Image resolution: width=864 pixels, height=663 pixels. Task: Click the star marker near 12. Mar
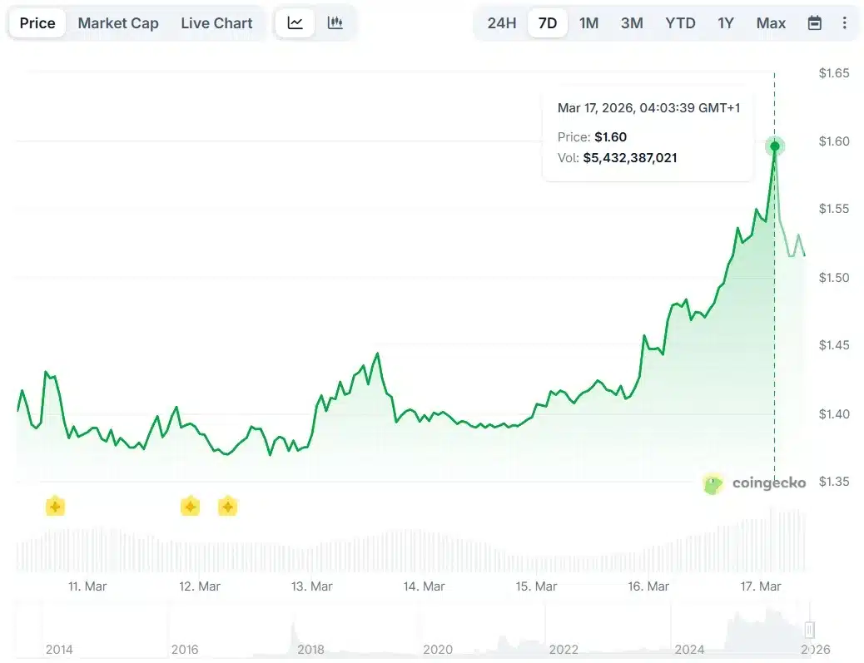[190, 506]
